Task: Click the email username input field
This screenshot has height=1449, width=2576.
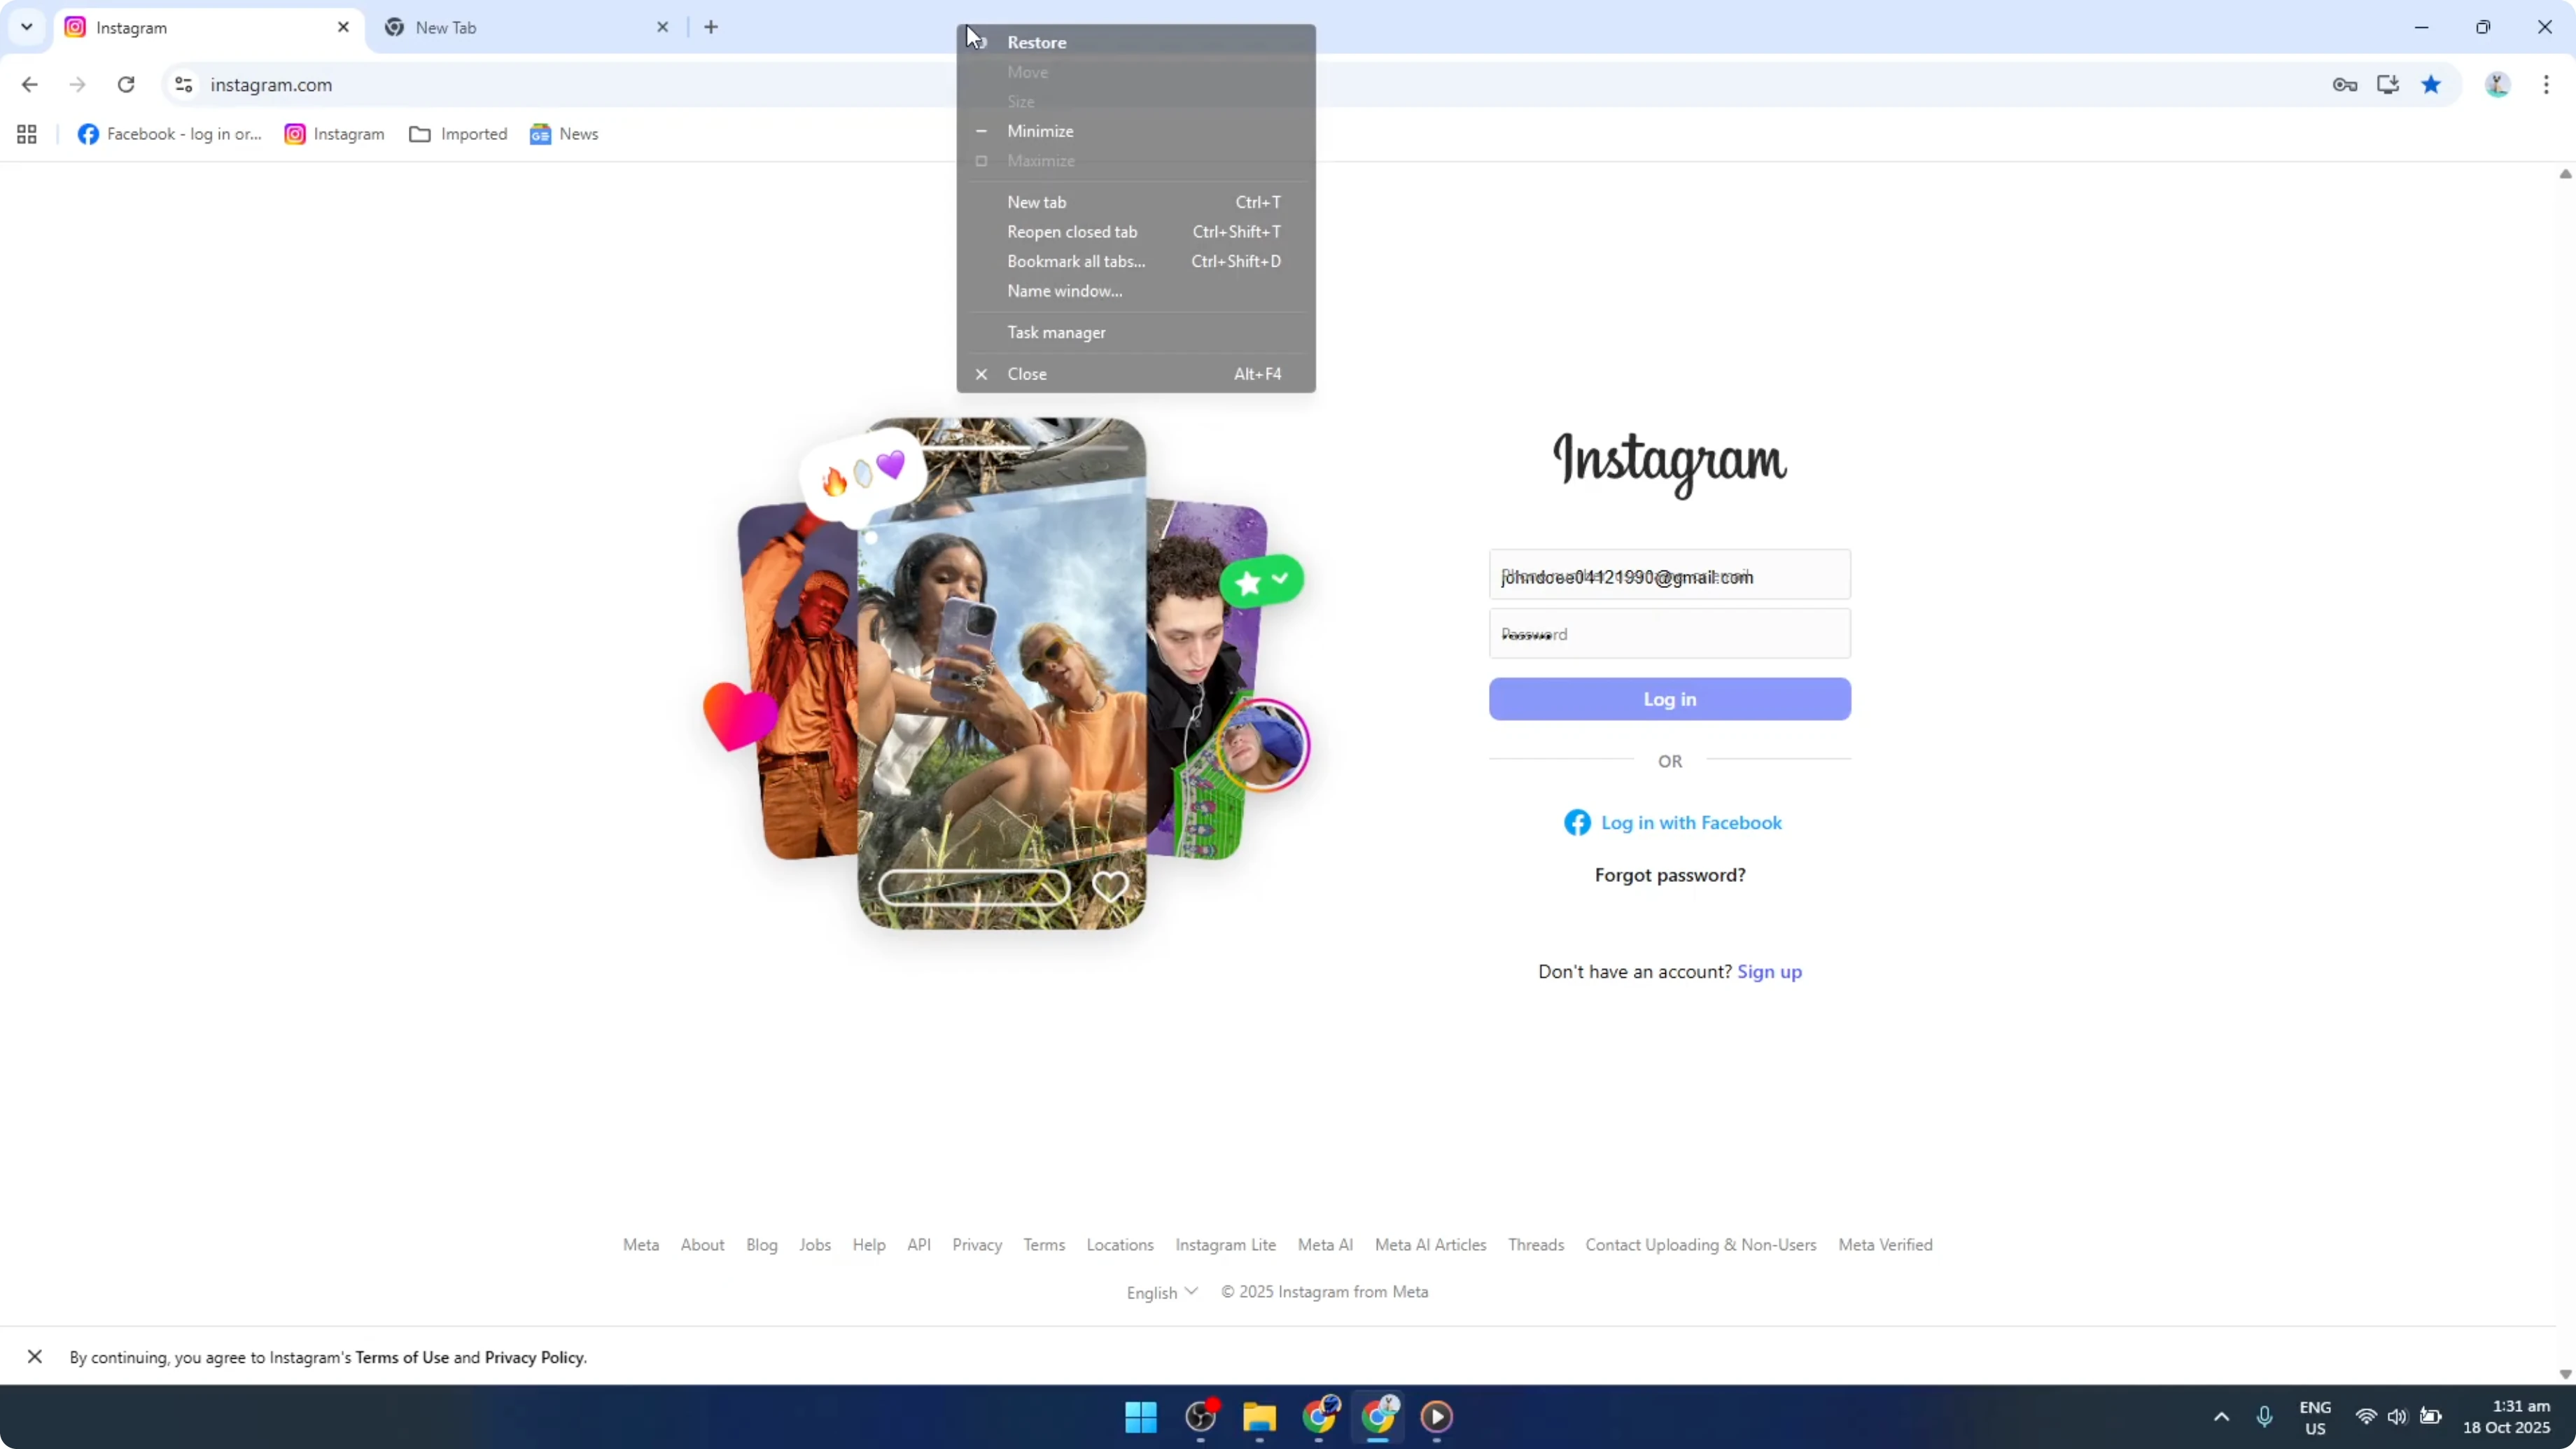Action: pos(1669,575)
